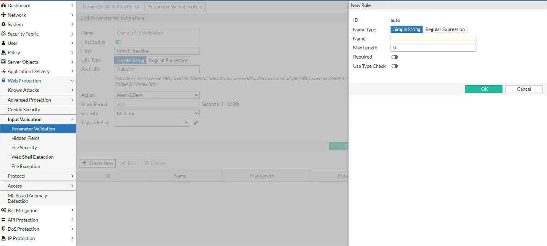Click the System gear icon
547x246 pixels.
(x=3, y=24)
